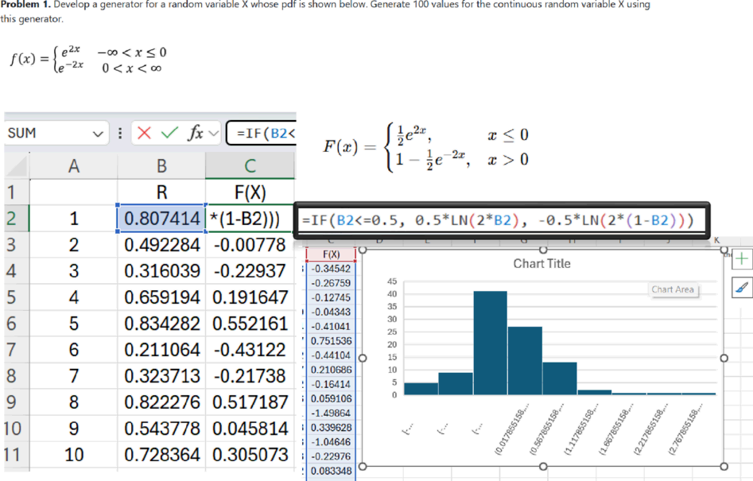The width and height of the screenshot is (753, 481).
Task: Select cell with value 0.305073
Action: [250, 455]
